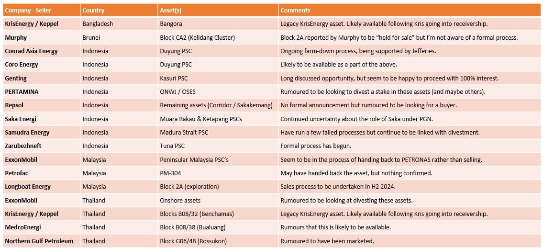Click the Bangladesh country cell
The height and width of the screenshot is (249, 543).
tap(98, 23)
